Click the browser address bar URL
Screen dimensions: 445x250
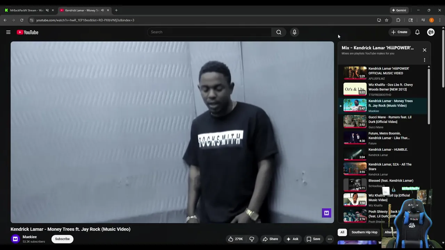point(85,20)
